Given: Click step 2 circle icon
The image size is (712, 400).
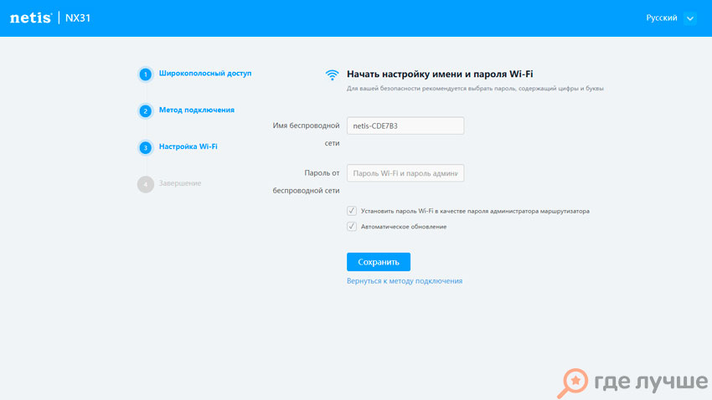Looking at the screenshot, I should tap(145, 110).
